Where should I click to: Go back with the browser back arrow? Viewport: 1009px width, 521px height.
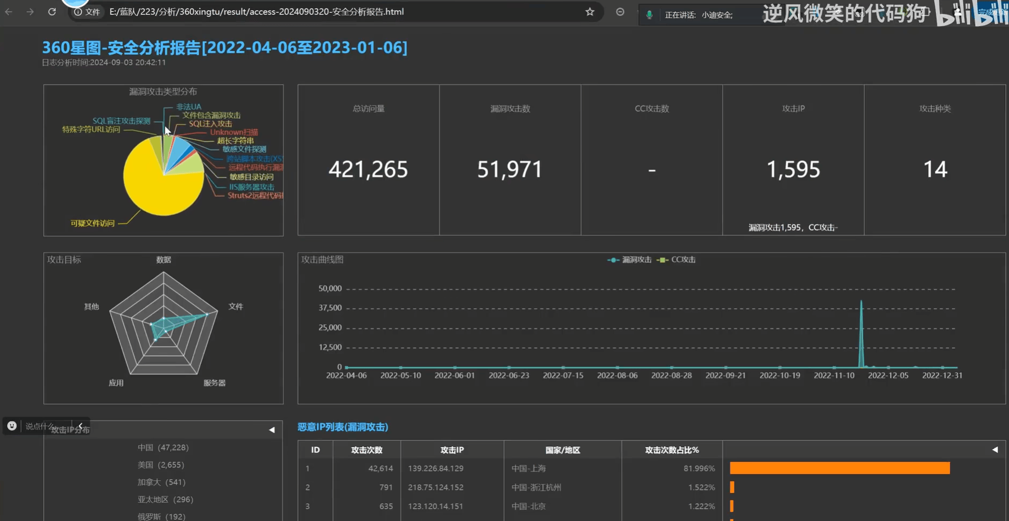(9, 12)
